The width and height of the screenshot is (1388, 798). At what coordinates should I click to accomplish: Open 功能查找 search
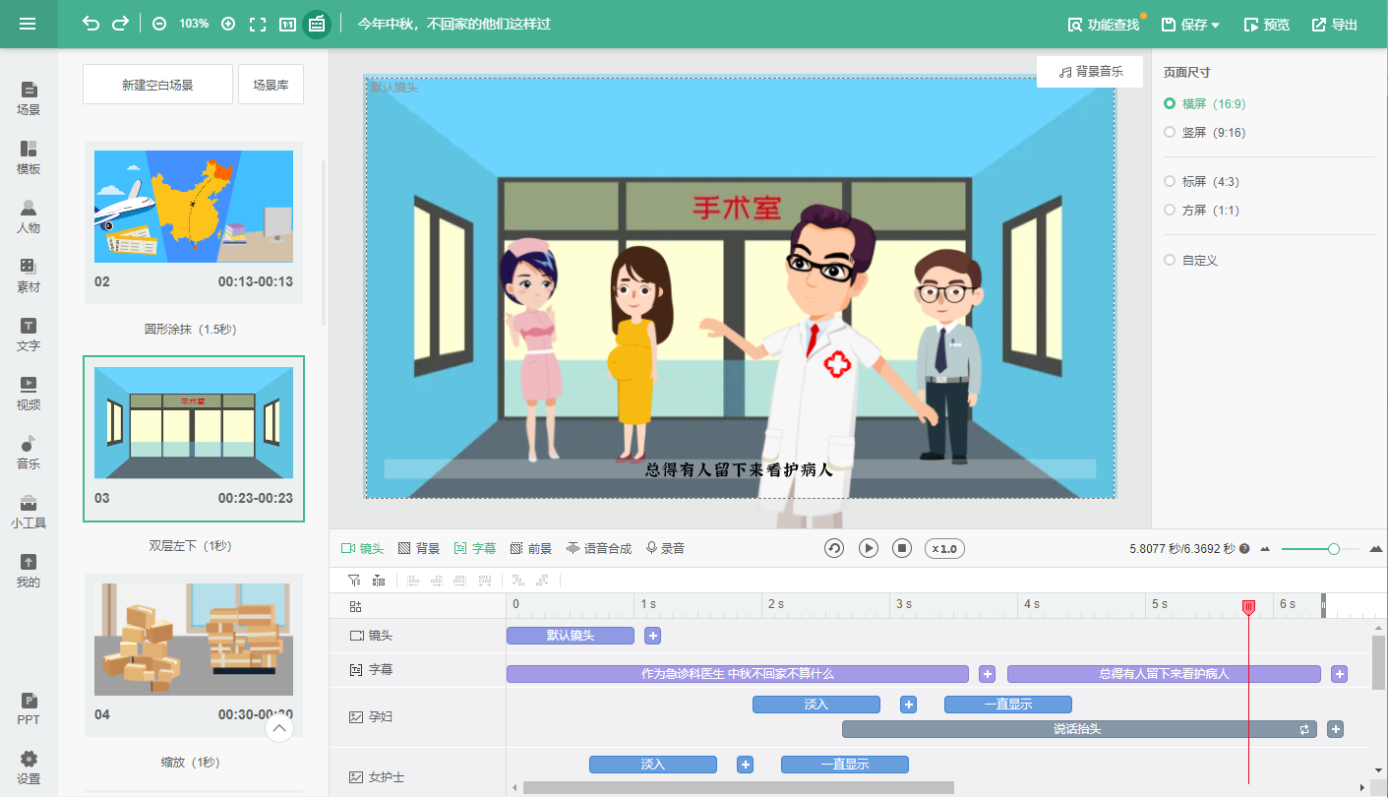(x=1104, y=25)
